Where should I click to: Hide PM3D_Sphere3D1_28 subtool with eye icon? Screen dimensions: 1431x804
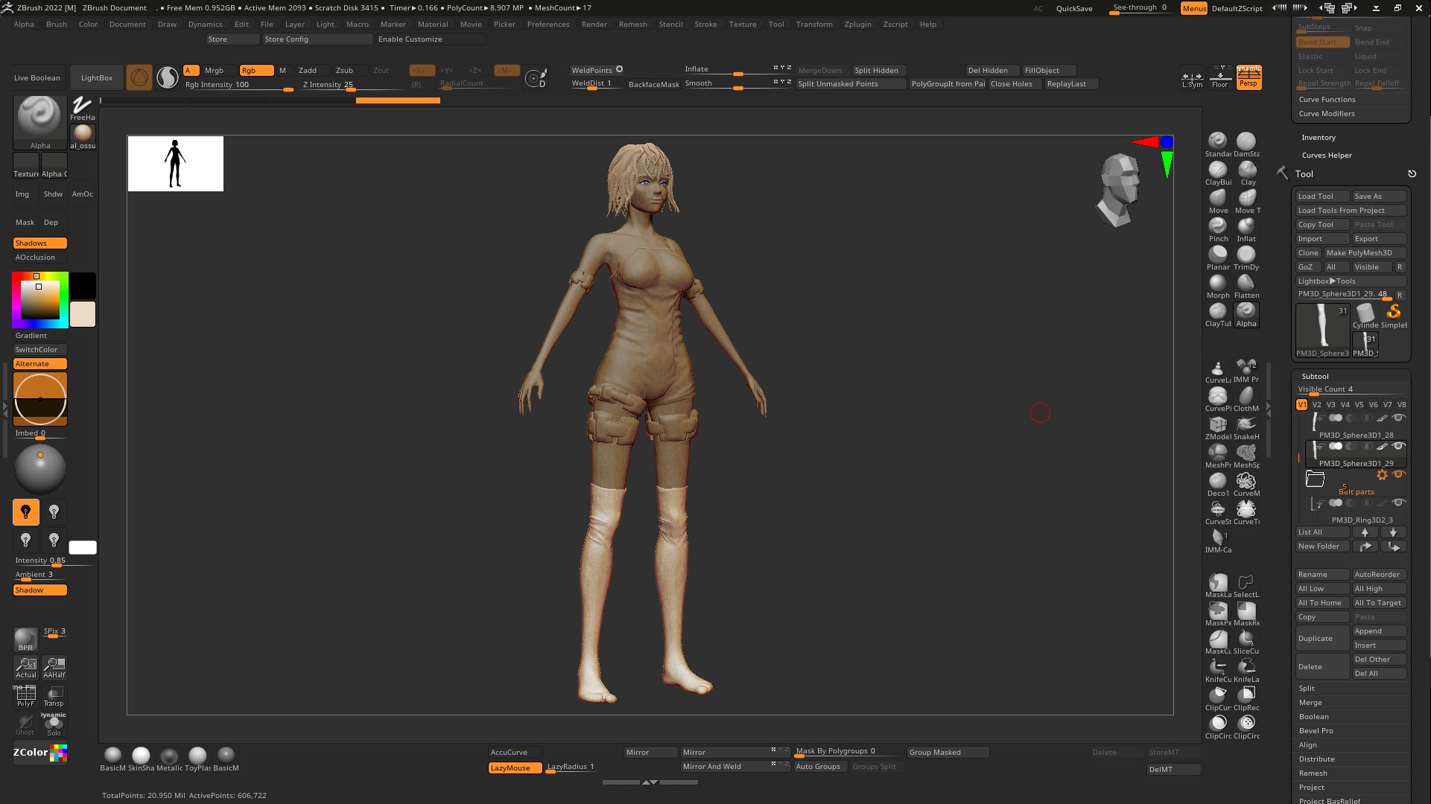[1398, 418]
